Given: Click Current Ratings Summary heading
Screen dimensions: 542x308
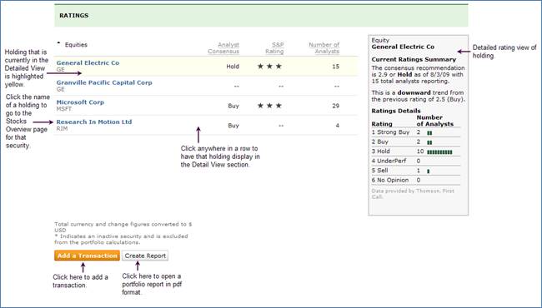Looking at the screenshot, I should (x=414, y=59).
